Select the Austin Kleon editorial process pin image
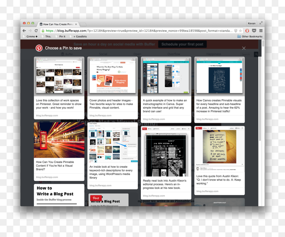Screen dimensions: 285x237 point(166,151)
